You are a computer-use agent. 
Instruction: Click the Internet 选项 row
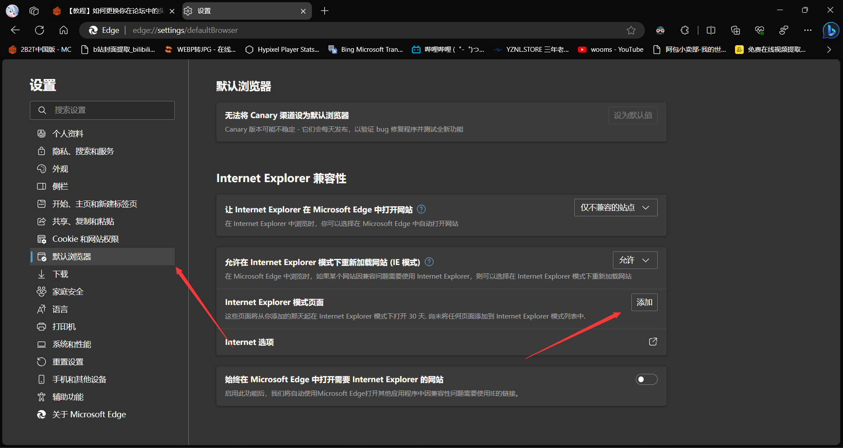[441, 342]
